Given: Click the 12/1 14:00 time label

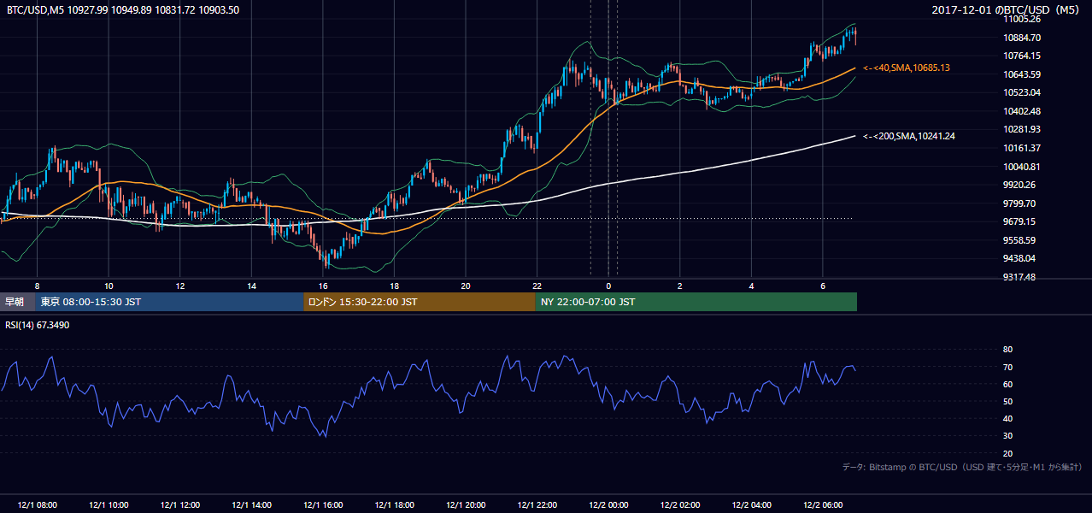Looking at the screenshot, I should point(251,505).
